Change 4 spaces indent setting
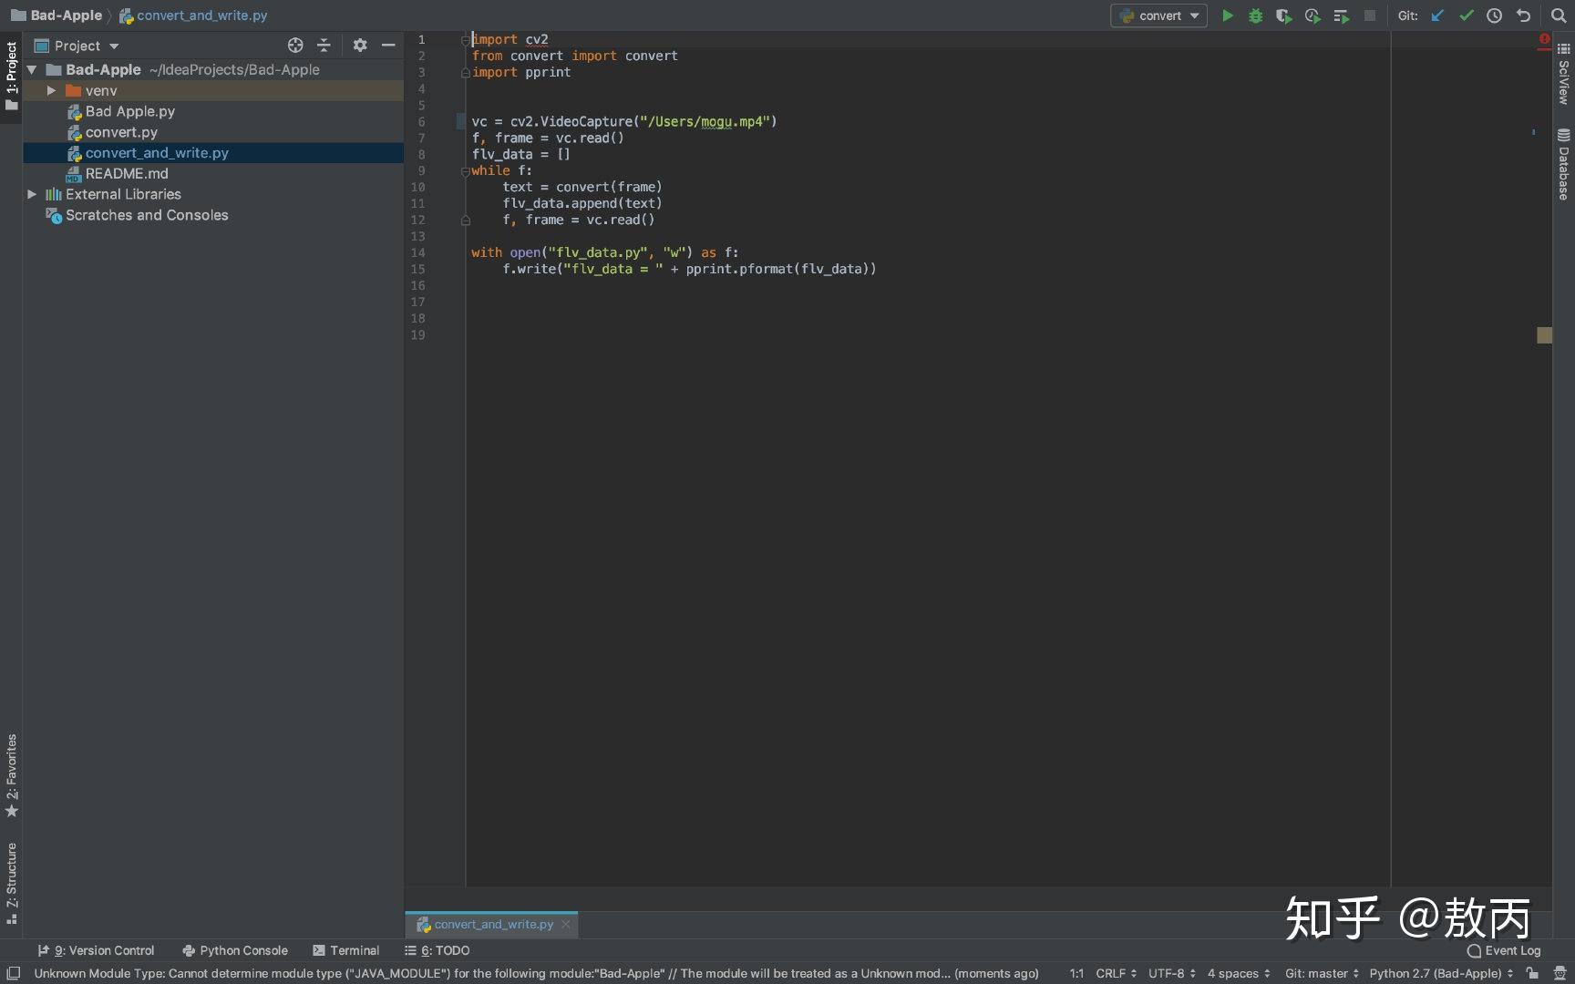 pos(1239,973)
